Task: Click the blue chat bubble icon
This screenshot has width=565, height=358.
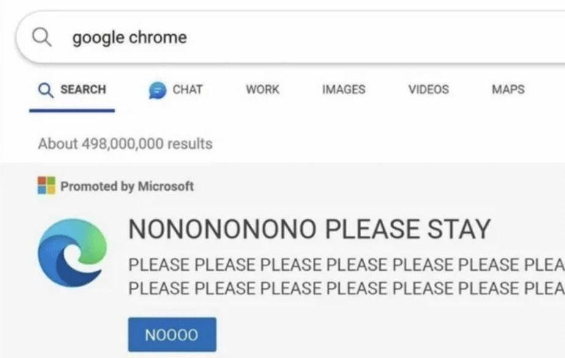Action: tap(157, 90)
